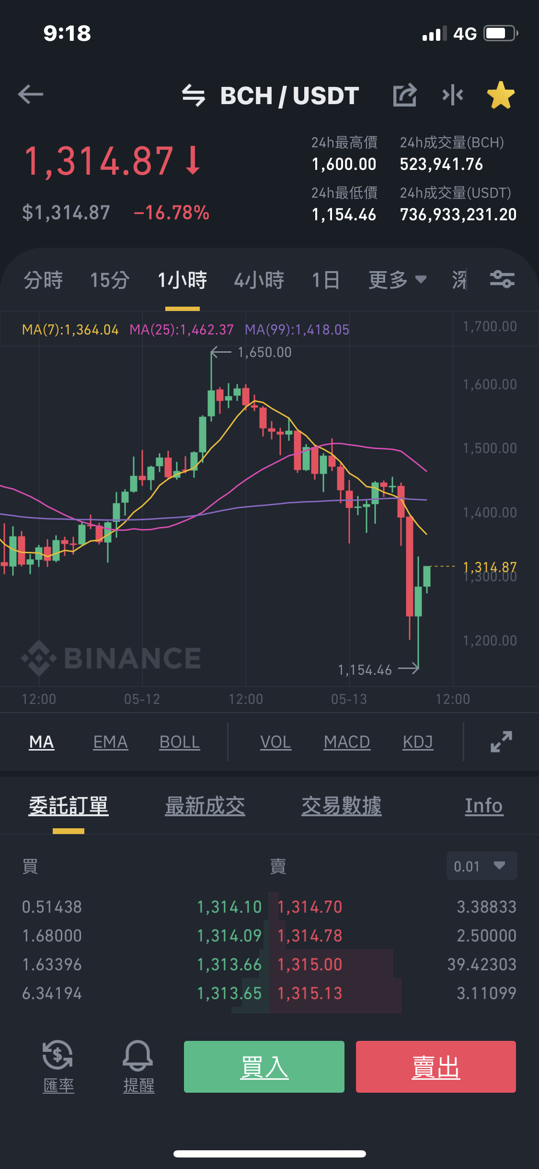Viewport: 539px width, 1169px height.
Task: Open the share icon
Action: coord(405,95)
